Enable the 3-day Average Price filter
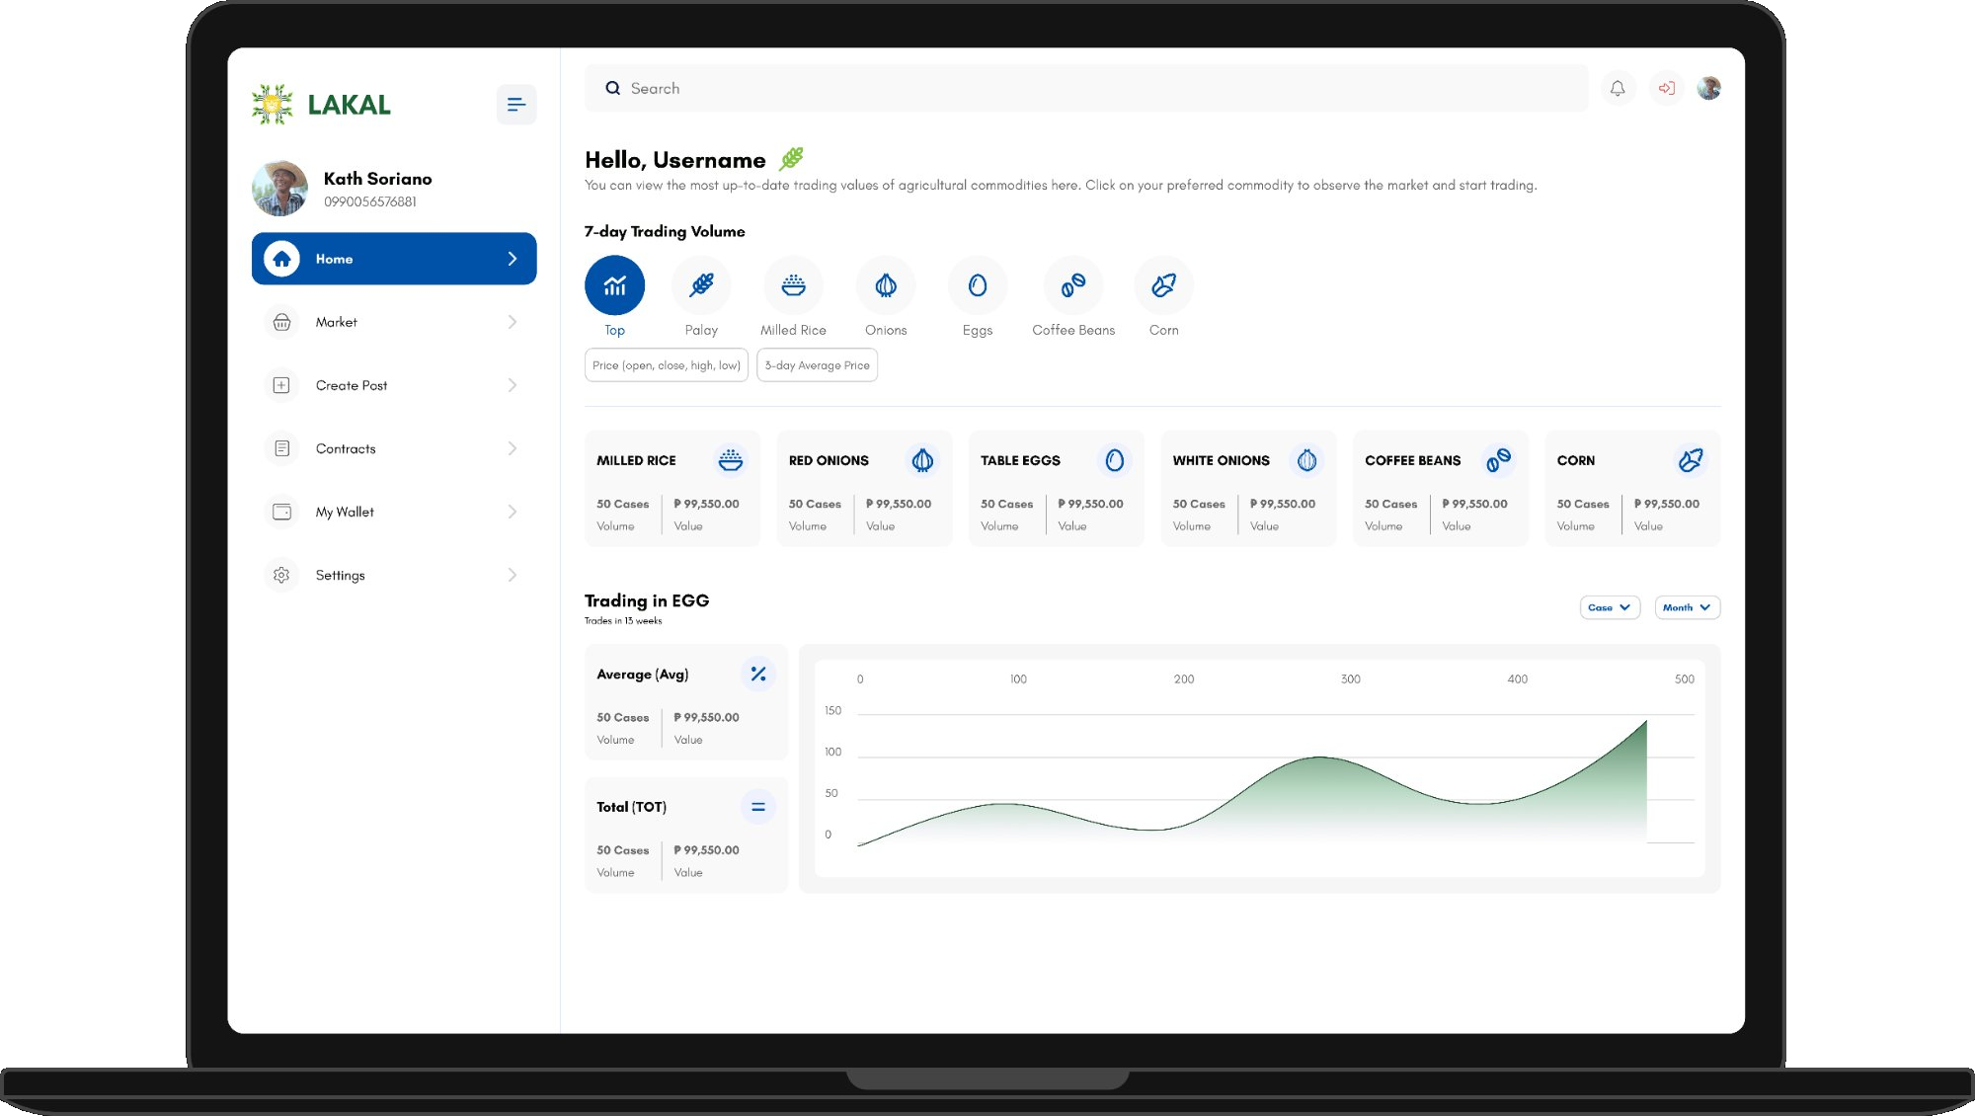This screenshot has height=1116, width=1975. [x=817, y=364]
